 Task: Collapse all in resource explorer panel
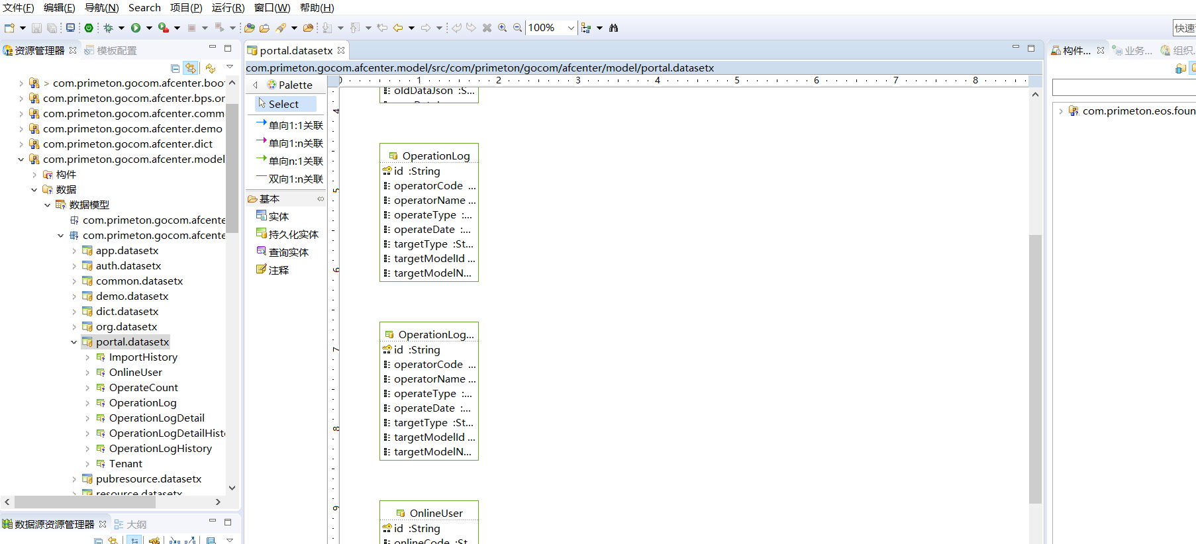point(175,68)
